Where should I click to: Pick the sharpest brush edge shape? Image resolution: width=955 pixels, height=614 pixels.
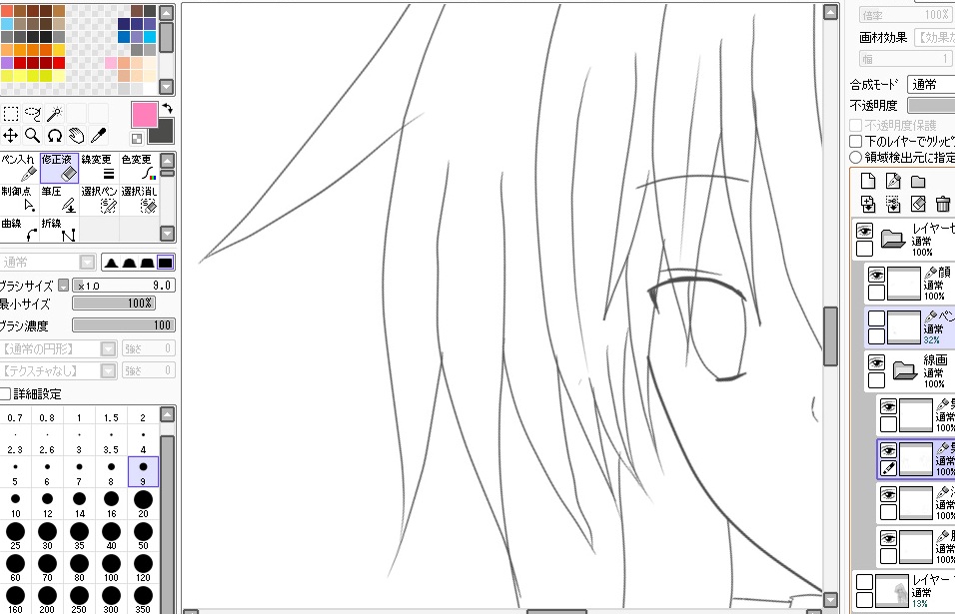click(111, 263)
